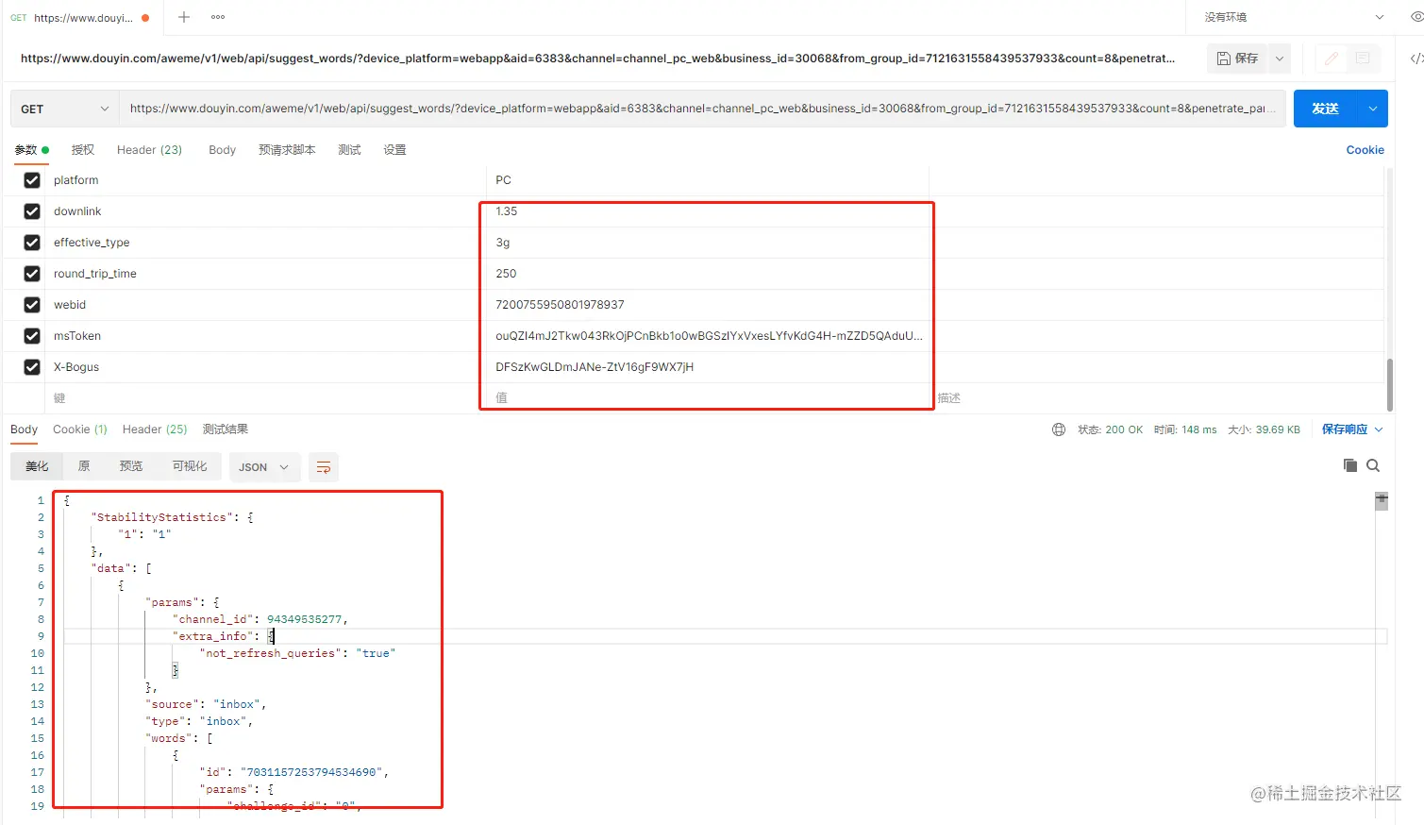The image size is (1424, 825).
Task: Click the response body scrollbar thumb
Action: (x=1382, y=501)
